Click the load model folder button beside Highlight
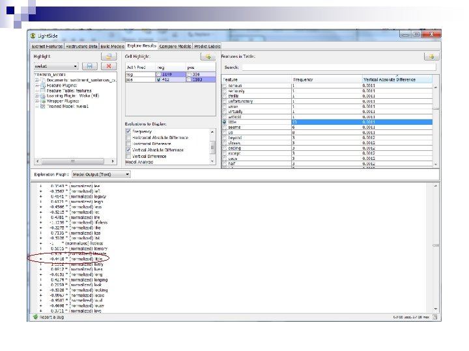The image size is (469, 351). click(x=109, y=56)
